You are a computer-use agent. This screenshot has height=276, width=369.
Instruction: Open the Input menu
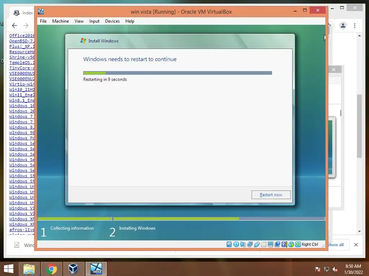click(x=94, y=21)
